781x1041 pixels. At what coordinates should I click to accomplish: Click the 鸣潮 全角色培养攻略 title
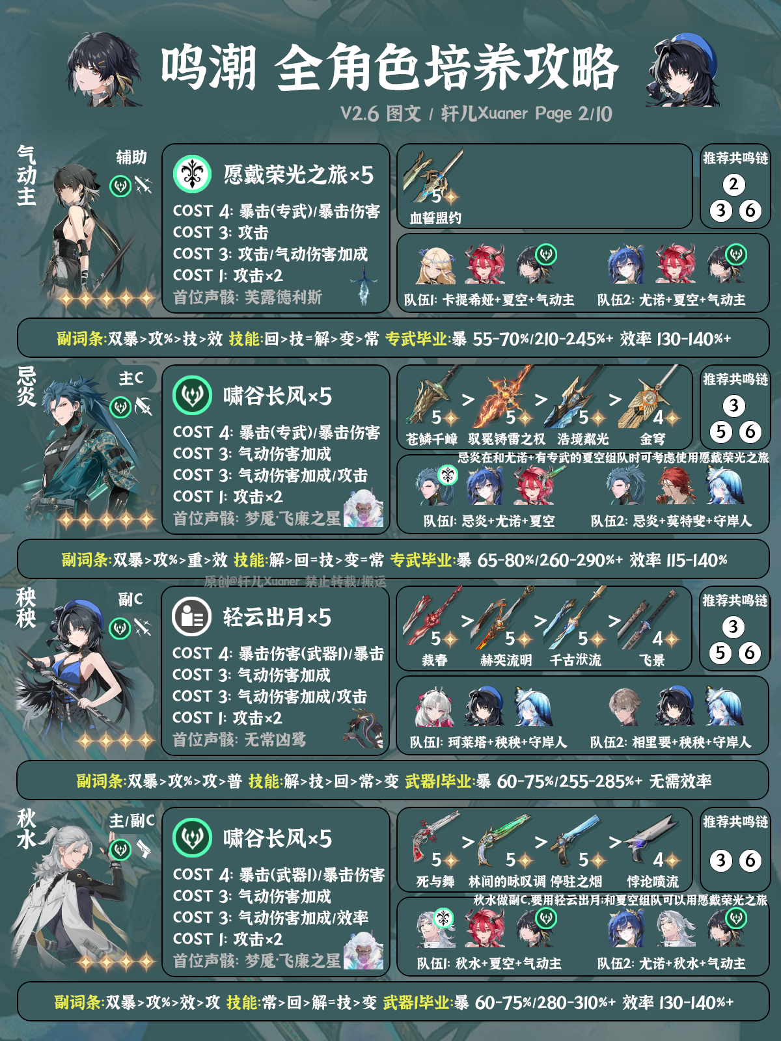pyautogui.click(x=389, y=68)
